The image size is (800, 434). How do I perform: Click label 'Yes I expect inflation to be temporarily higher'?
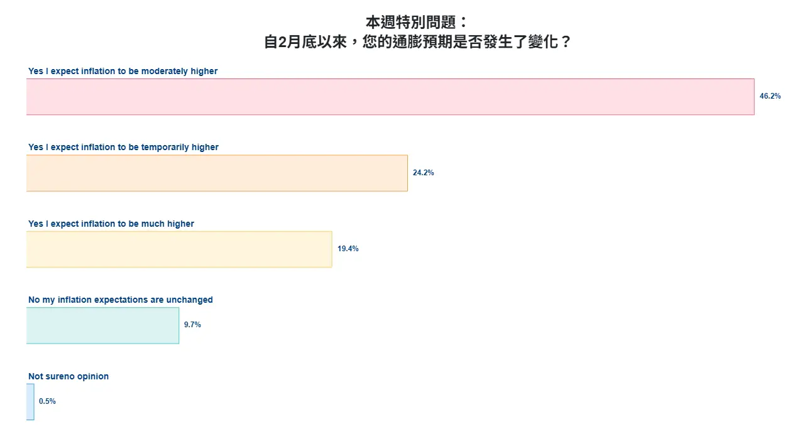tap(123, 147)
